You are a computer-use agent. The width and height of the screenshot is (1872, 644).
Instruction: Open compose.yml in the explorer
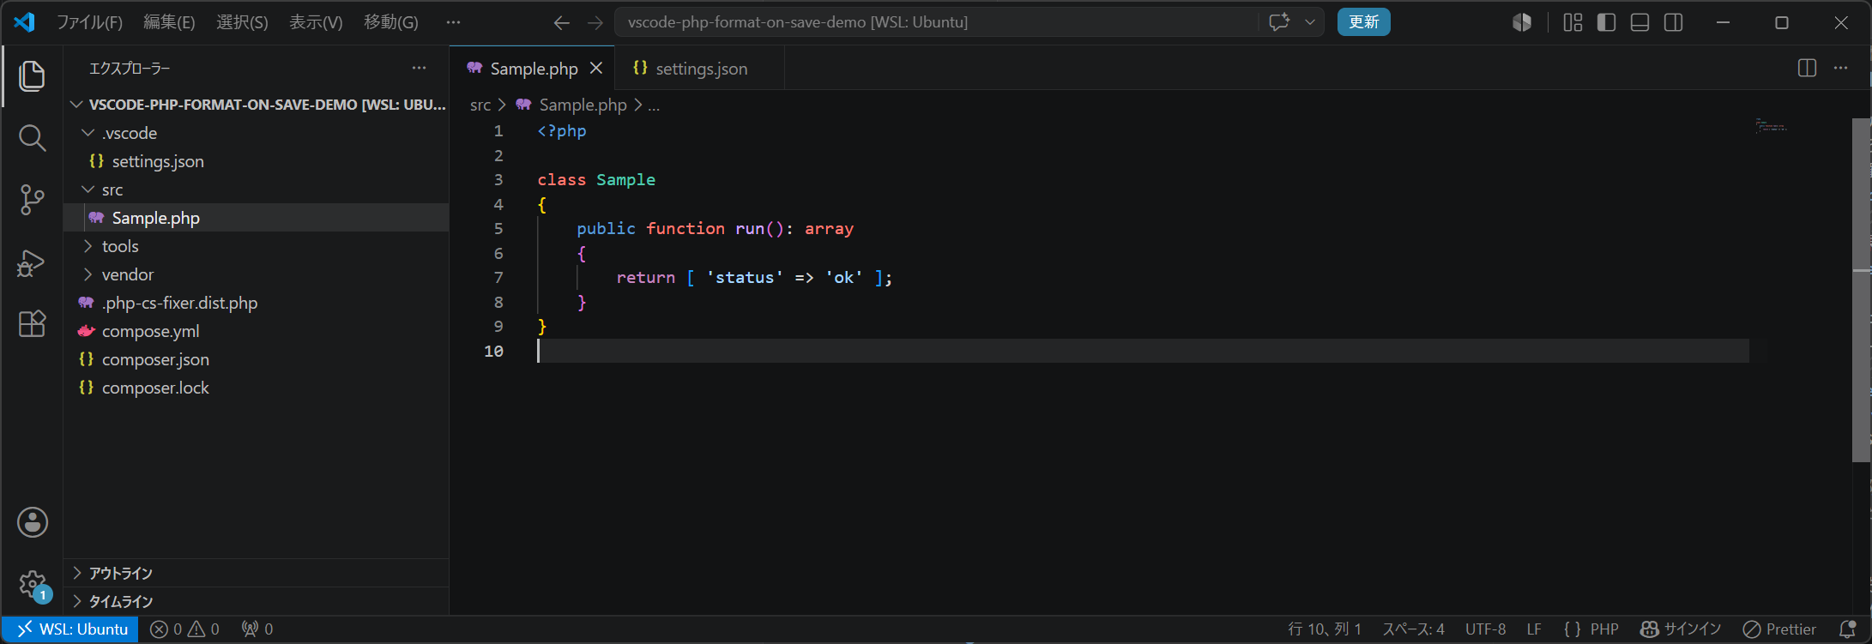coord(257,331)
